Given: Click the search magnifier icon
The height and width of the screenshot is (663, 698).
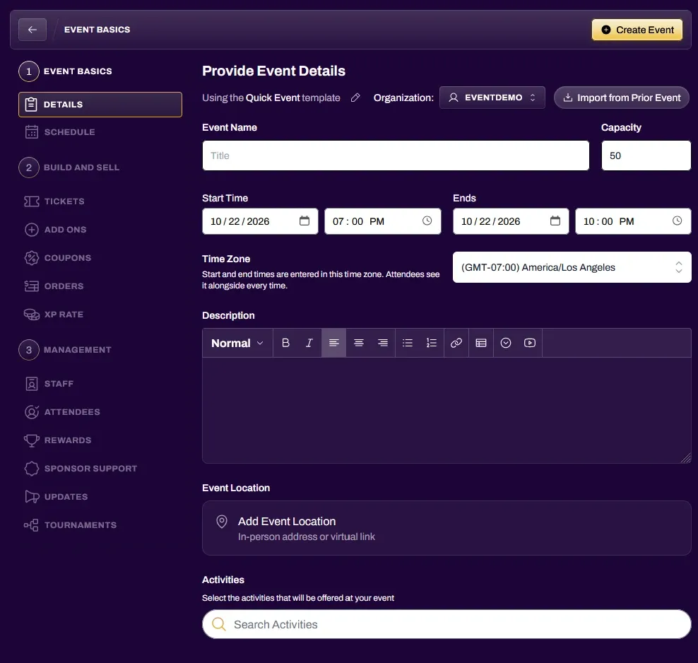Looking at the screenshot, I should point(218,624).
